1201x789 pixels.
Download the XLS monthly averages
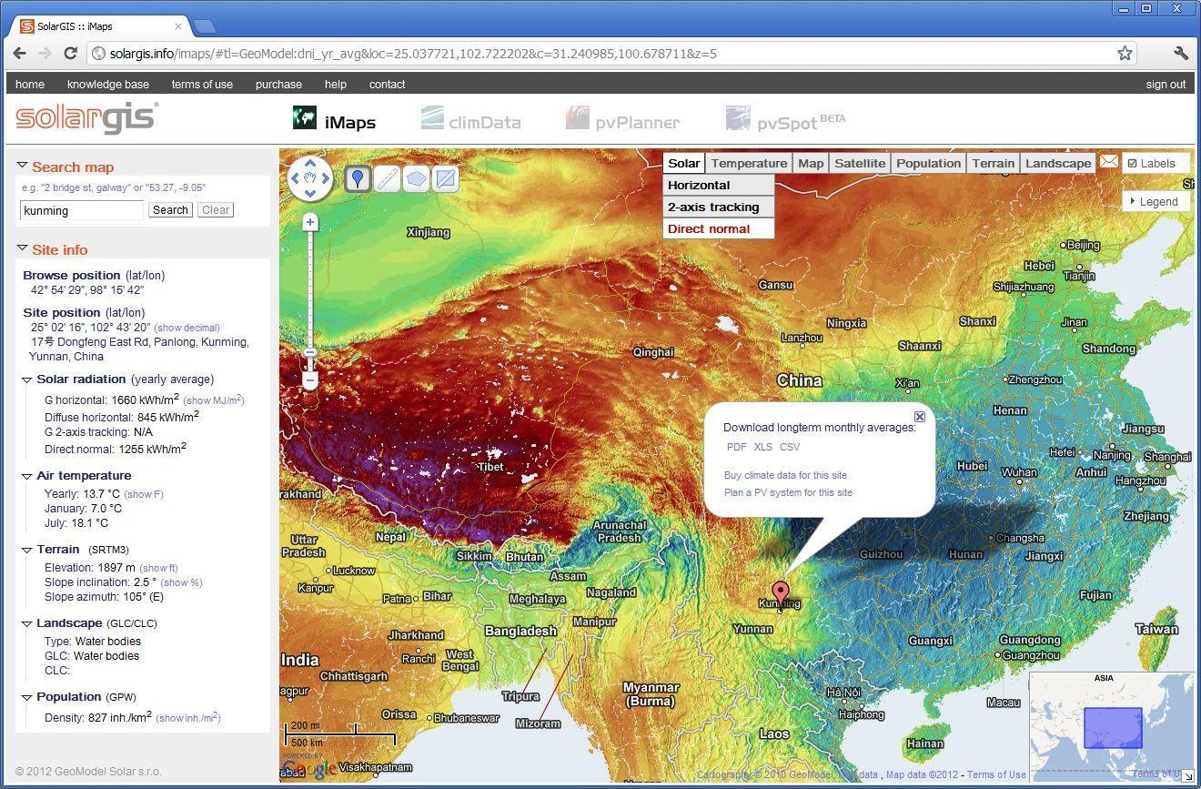[762, 447]
